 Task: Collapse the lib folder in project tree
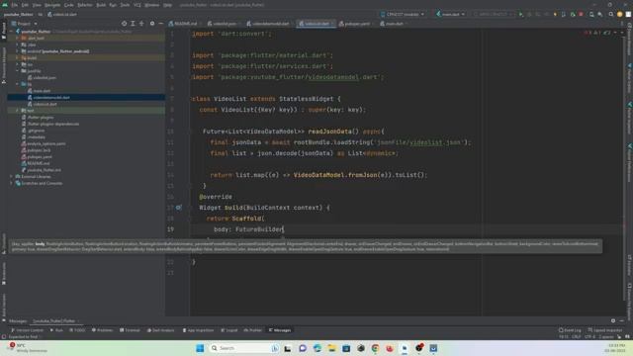click(18, 84)
